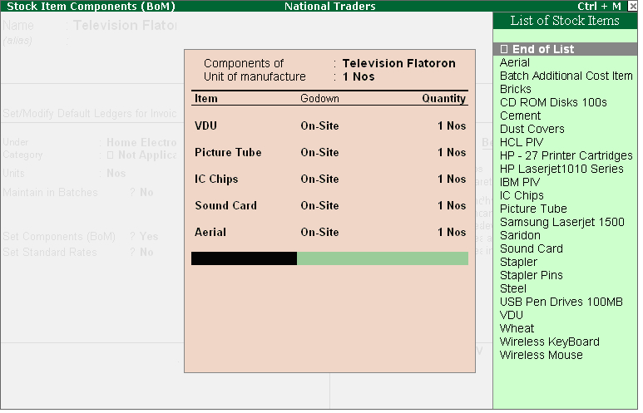
Task: Click Sound Card in components table
Action: point(226,206)
